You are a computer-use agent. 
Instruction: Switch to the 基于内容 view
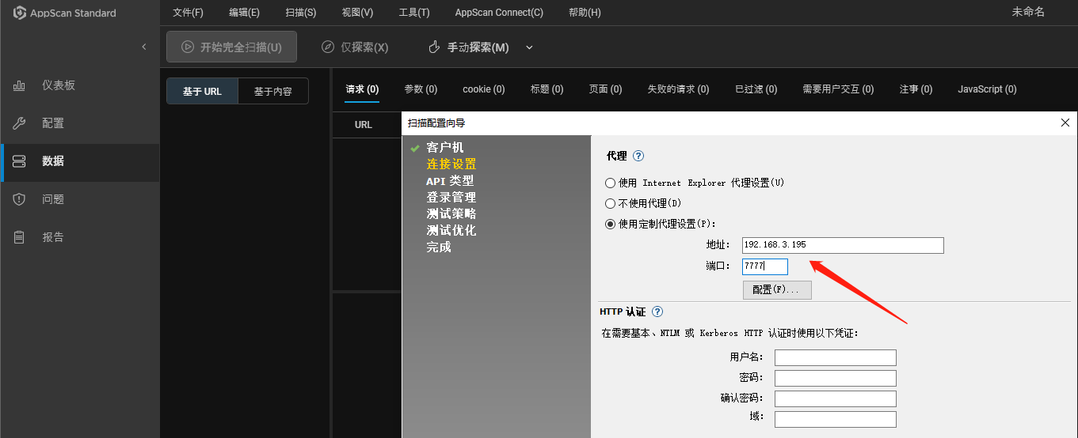[273, 91]
